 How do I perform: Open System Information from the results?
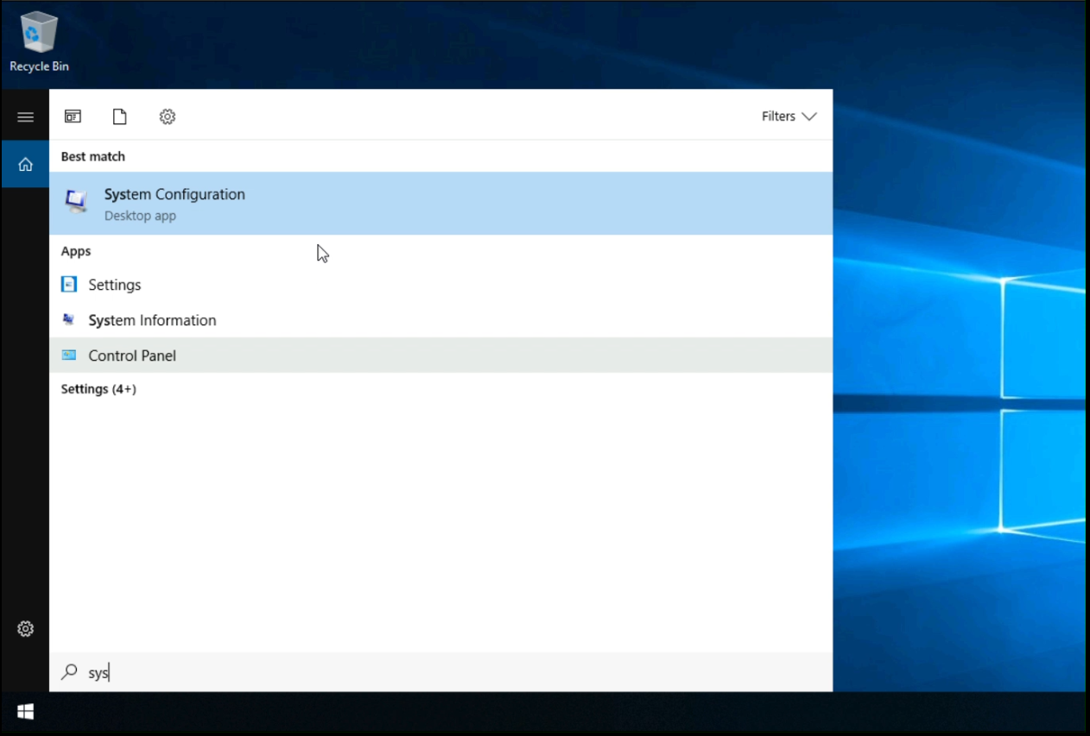(152, 320)
